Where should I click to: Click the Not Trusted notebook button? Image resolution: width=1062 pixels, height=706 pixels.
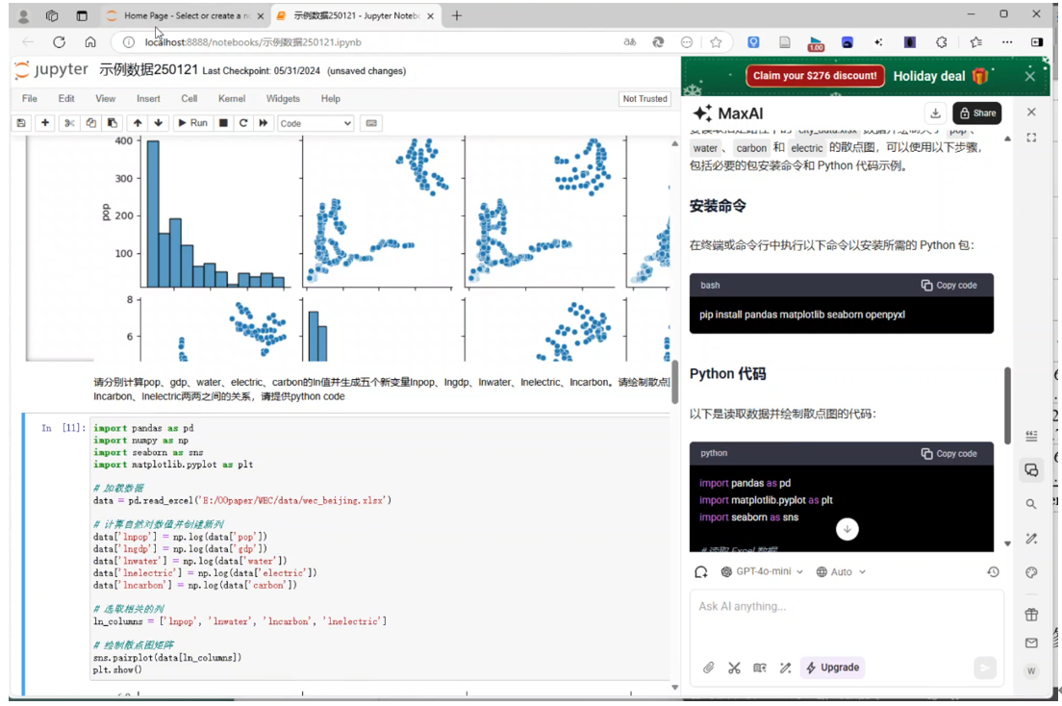[645, 99]
